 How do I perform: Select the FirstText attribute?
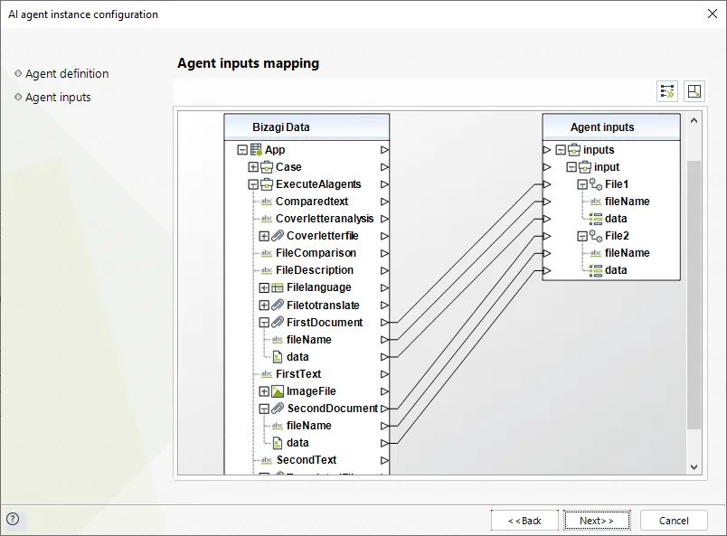(x=298, y=374)
